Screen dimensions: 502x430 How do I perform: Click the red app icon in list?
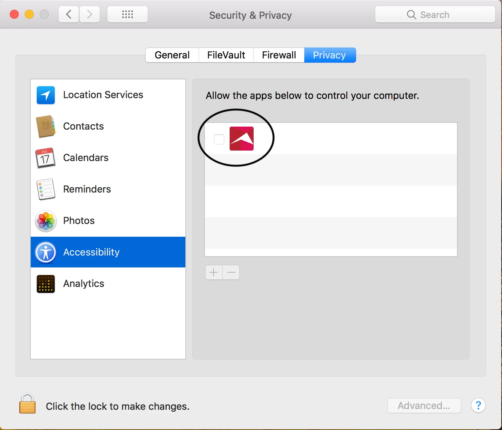coord(242,139)
